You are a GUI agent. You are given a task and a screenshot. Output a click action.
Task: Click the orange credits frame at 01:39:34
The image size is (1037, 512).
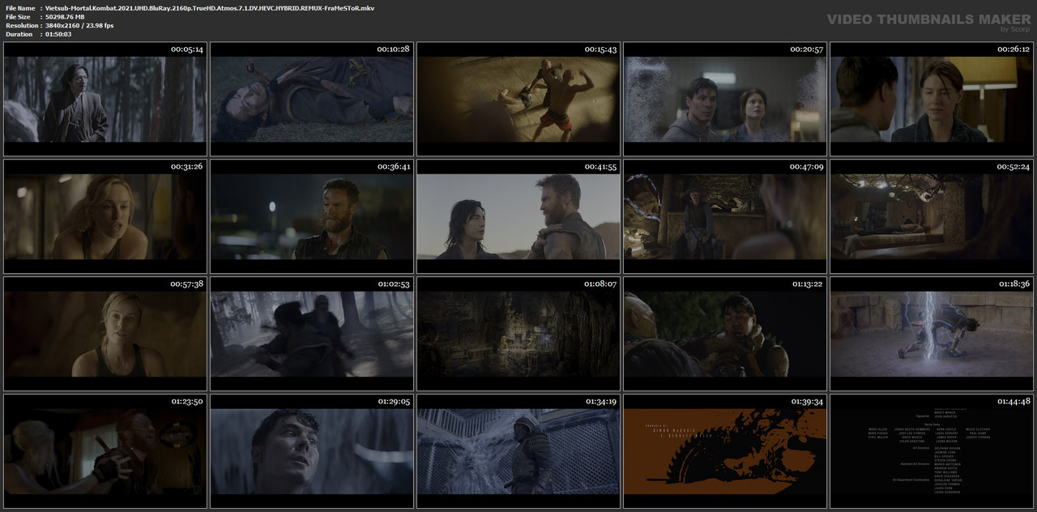[x=723, y=450]
